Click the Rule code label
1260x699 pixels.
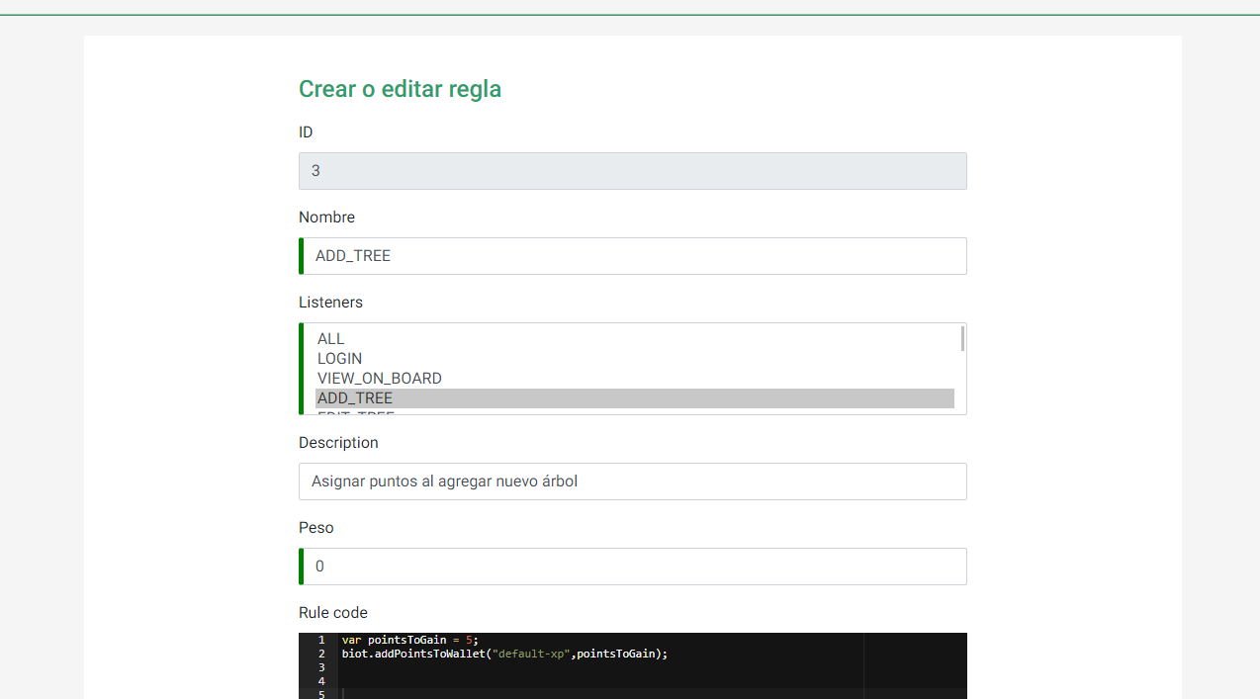click(x=333, y=613)
